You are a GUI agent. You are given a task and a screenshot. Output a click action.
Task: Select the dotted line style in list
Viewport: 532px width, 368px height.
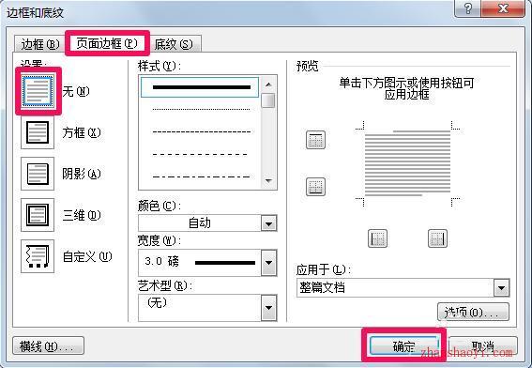[201, 109]
